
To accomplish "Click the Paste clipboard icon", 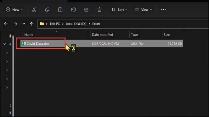I will 60,10.
